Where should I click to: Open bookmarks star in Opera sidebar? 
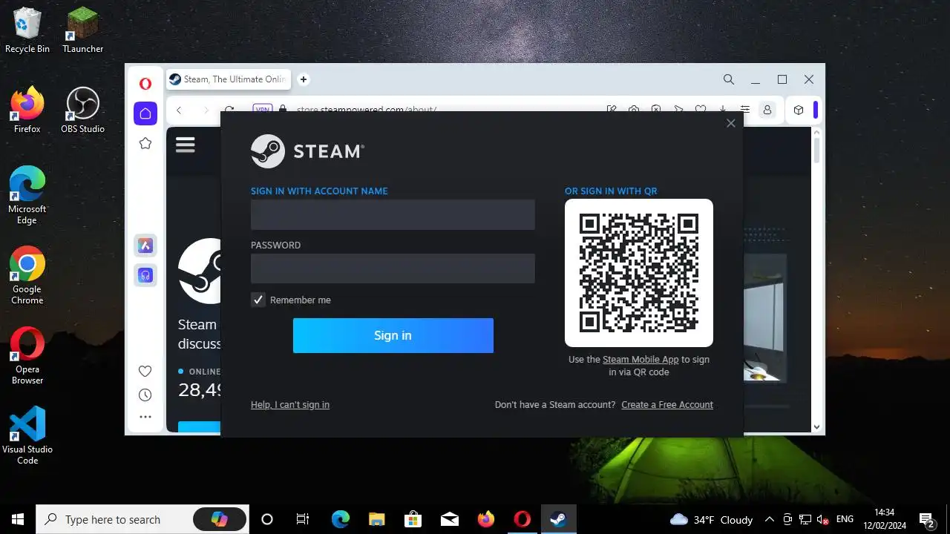[x=145, y=143]
